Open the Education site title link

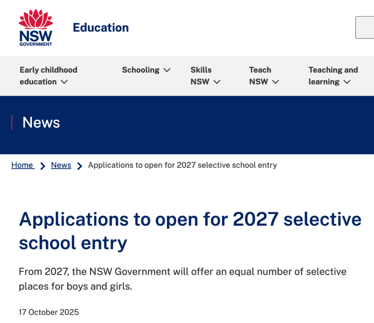click(101, 28)
